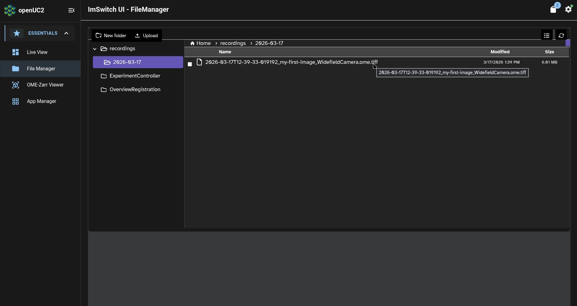Image resolution: width=577 pixels, height=306 pixels.
Task: Collapse the recordings folder tree
Action: click(x=95, y=49)
